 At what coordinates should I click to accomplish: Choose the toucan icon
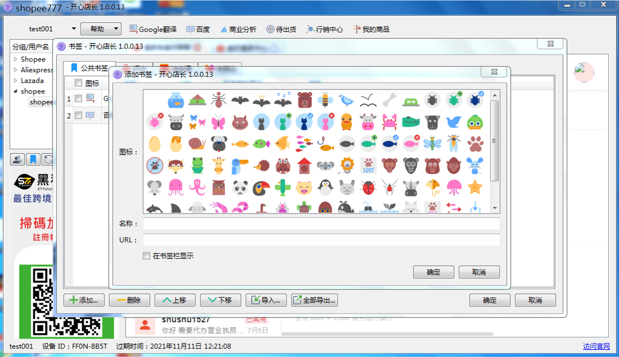point(261,188)
